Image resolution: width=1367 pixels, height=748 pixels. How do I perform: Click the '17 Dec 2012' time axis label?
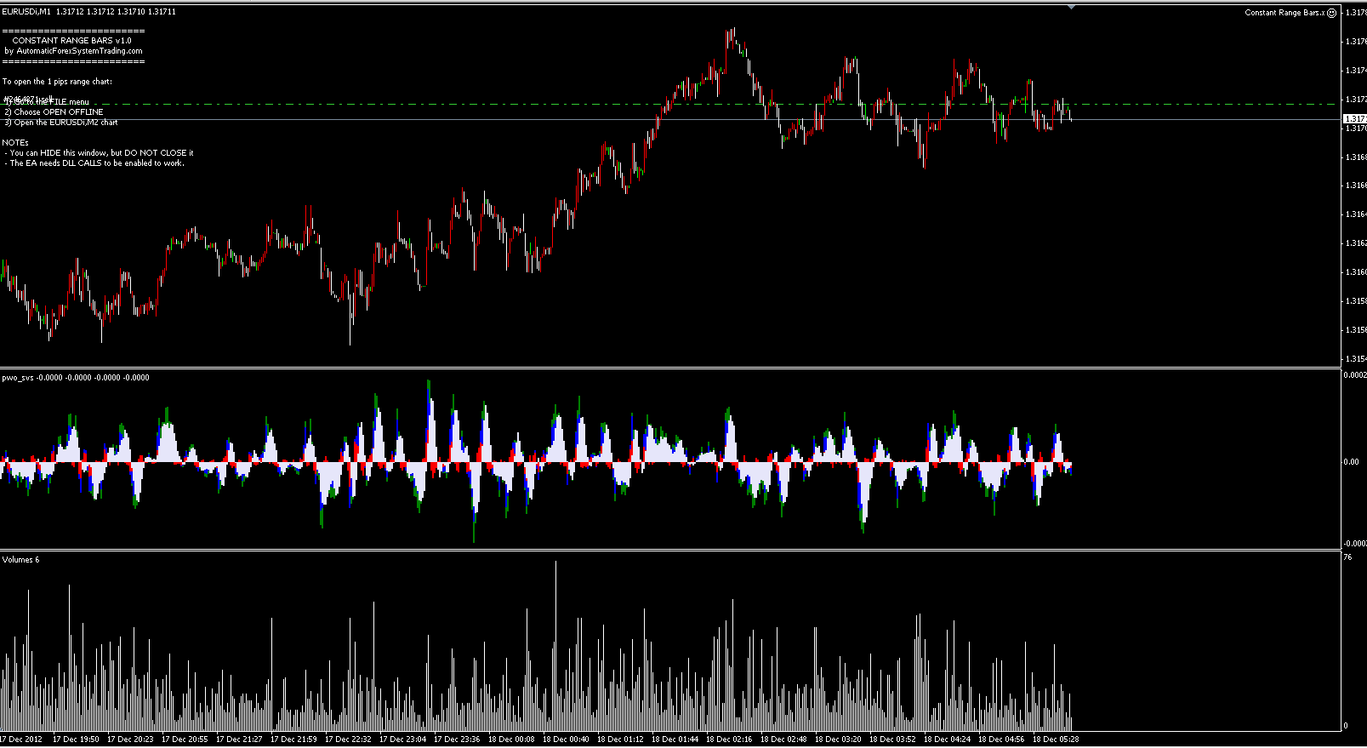[x=22, y=739]
